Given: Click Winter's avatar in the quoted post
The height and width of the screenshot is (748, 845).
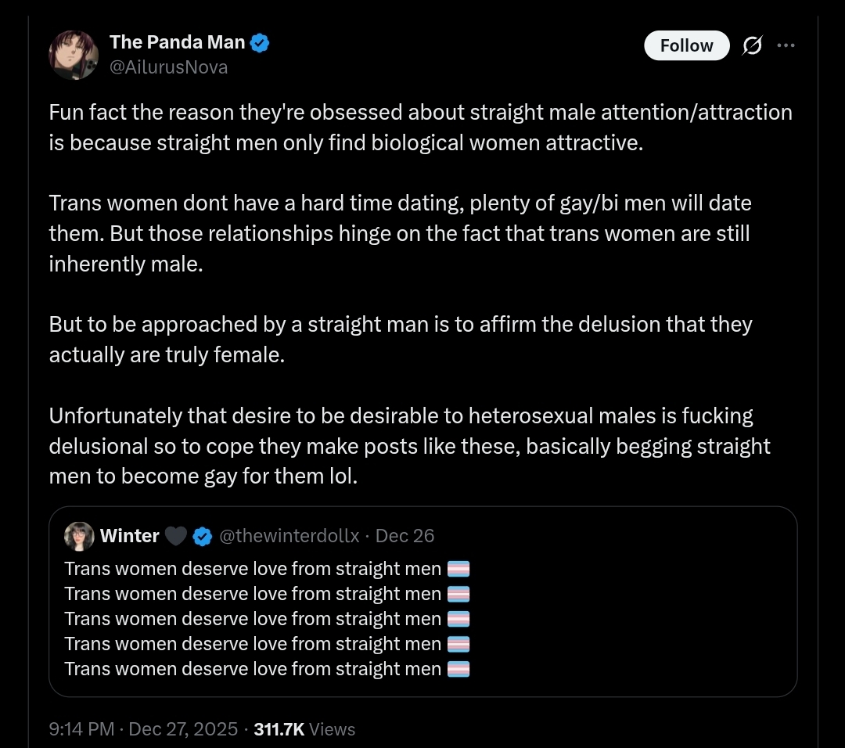Looking at the screenshot, I should point(80,536).
